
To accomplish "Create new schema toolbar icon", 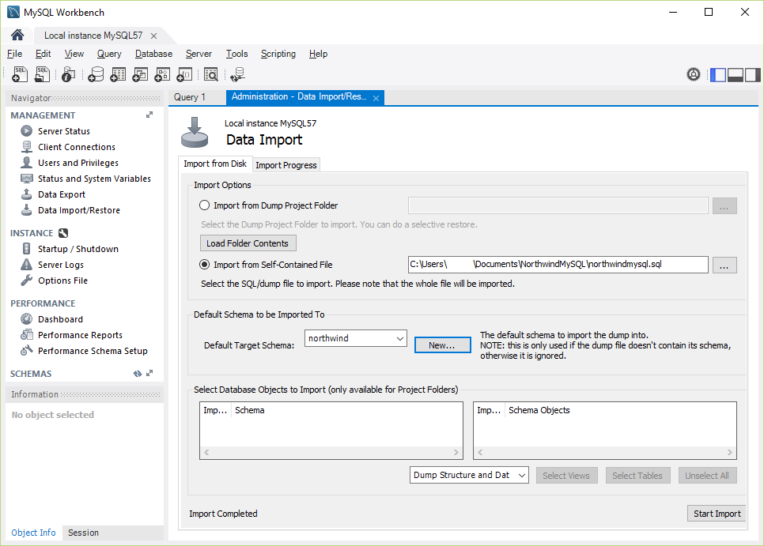I will point(96,74).
